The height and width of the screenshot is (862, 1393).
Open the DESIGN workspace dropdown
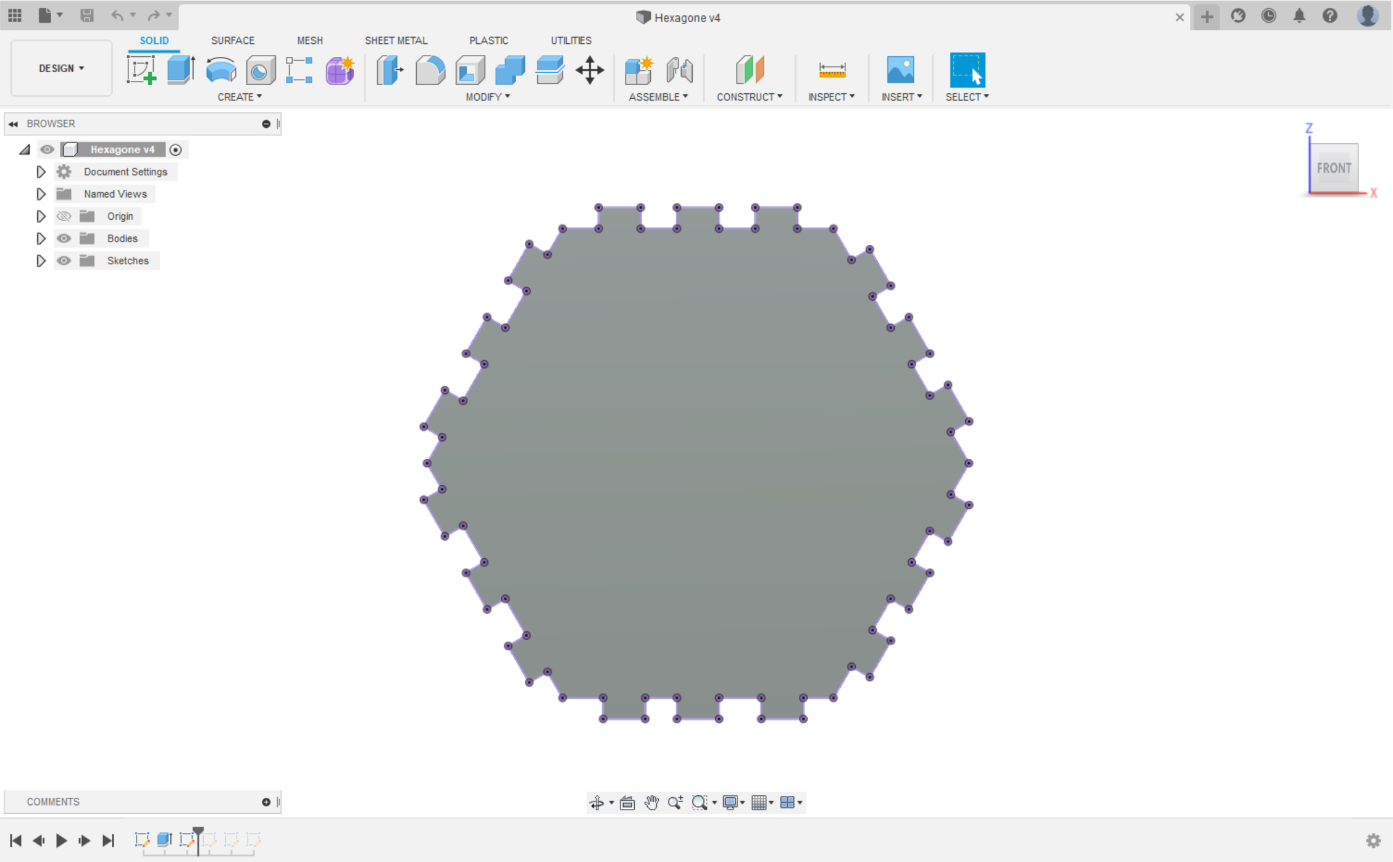click(61, 68)
